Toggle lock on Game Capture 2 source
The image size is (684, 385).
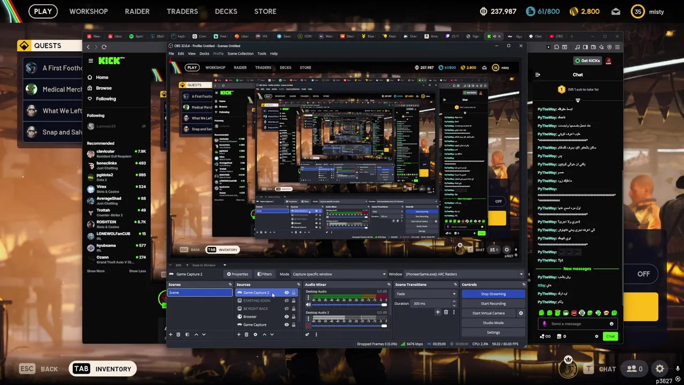coord(293,292)
